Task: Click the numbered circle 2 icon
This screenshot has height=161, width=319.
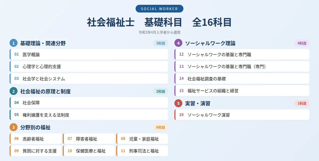Action: pyautogui.click(x=14, y=91)
